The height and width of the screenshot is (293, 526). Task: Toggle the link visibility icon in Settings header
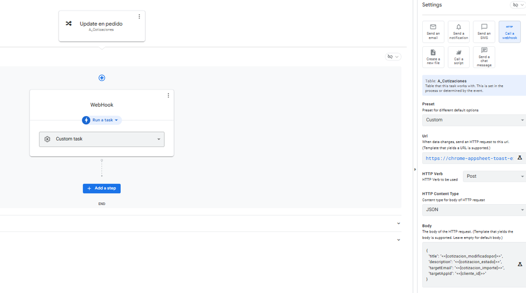[x=518, y=5]
